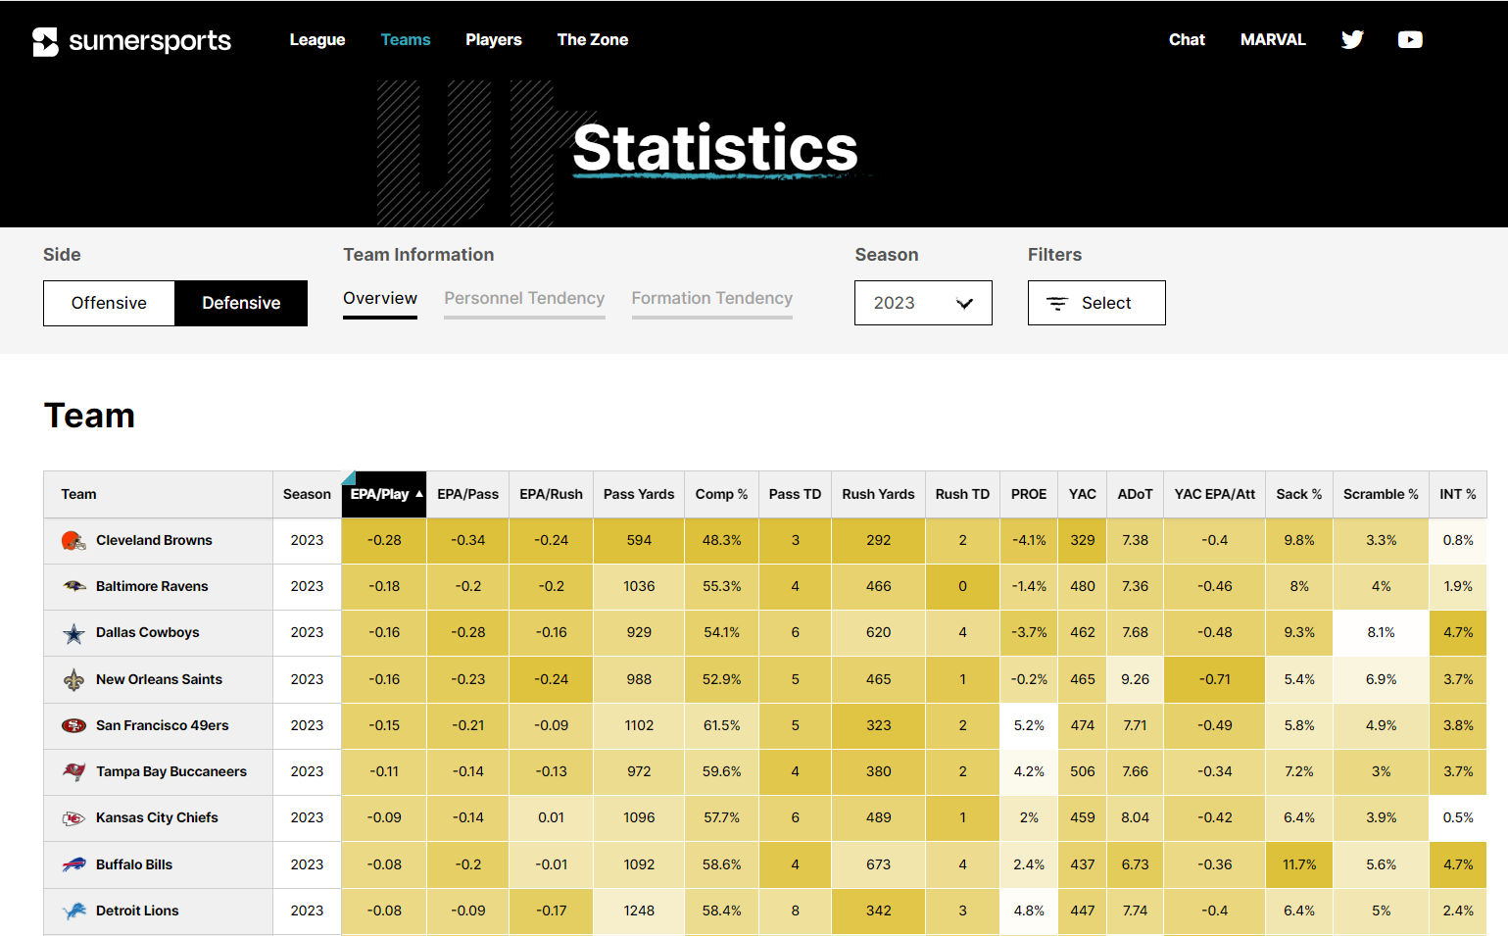This screenshot has width=1508, height=936.
Task: Open the League menu
Action: coord(317,39)
